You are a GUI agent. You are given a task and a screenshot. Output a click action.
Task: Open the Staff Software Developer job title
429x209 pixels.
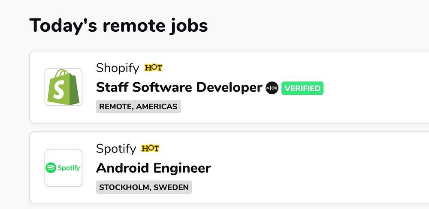(x=179, y=87)
